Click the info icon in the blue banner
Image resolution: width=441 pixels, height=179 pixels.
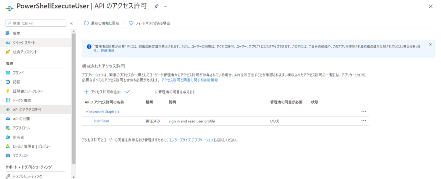(89, 47)
